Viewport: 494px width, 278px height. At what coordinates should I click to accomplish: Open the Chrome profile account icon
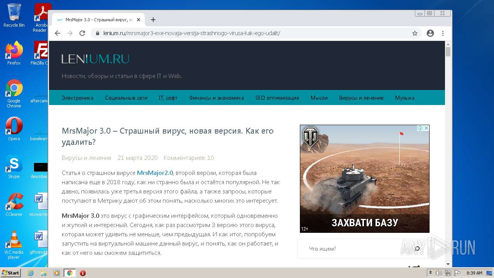tap(430, 33)
